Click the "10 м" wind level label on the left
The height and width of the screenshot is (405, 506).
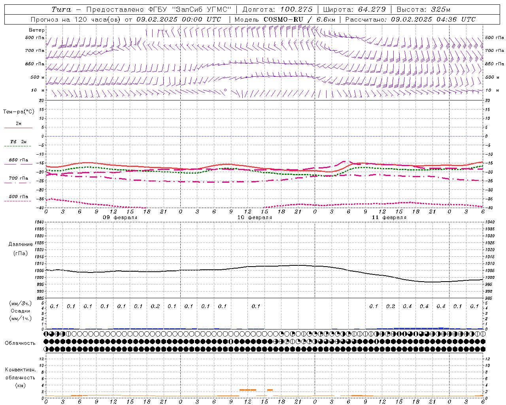(x=38, y=90)
